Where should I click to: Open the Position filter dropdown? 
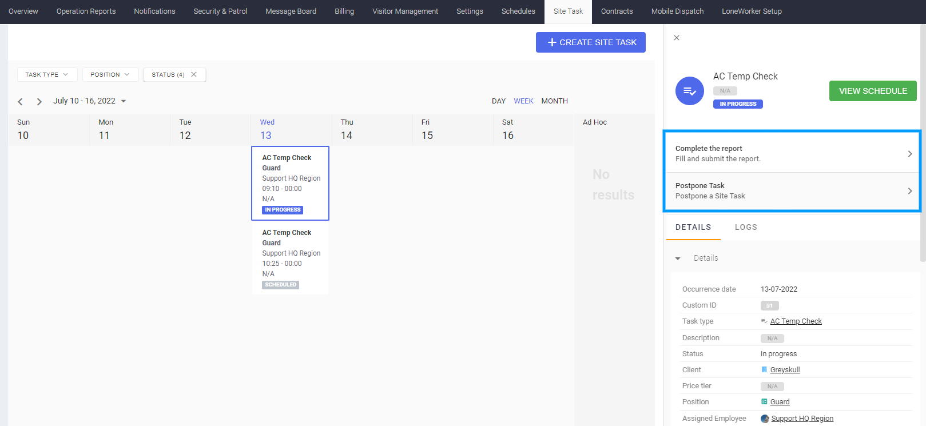pos(110,74)
